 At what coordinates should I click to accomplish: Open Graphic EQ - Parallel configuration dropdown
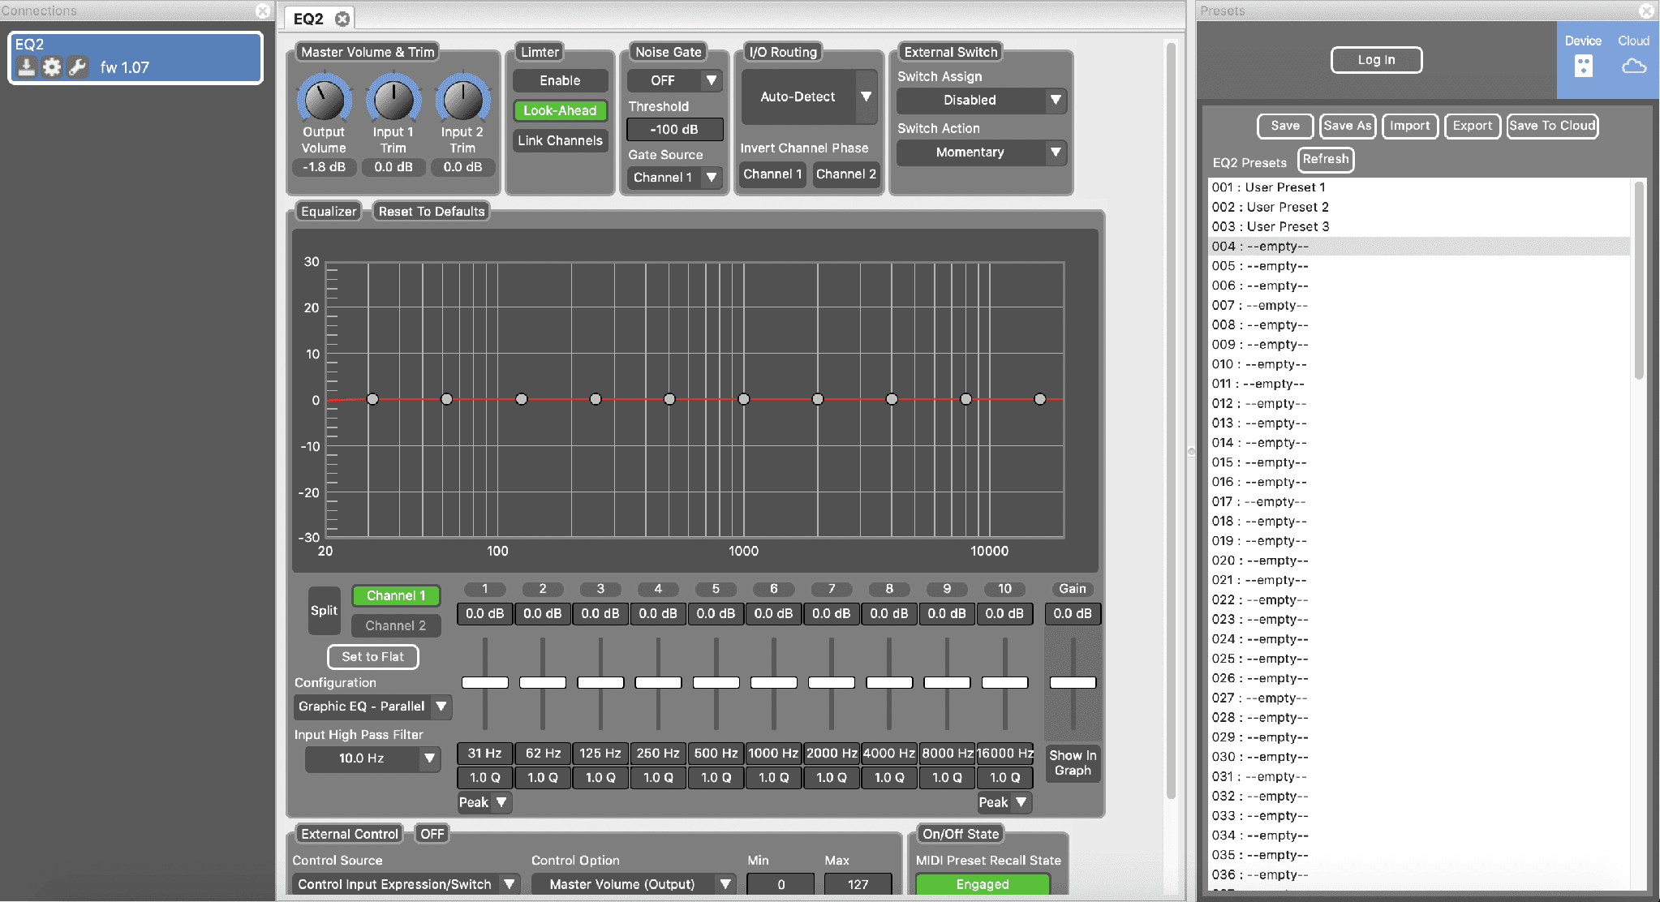pos(372,707)
